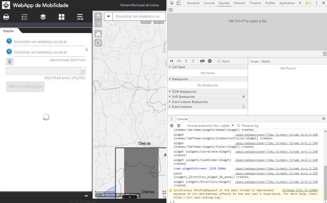The image size is (327, 203).
Task: Select the Watch tab
Action: click(266, 61)
